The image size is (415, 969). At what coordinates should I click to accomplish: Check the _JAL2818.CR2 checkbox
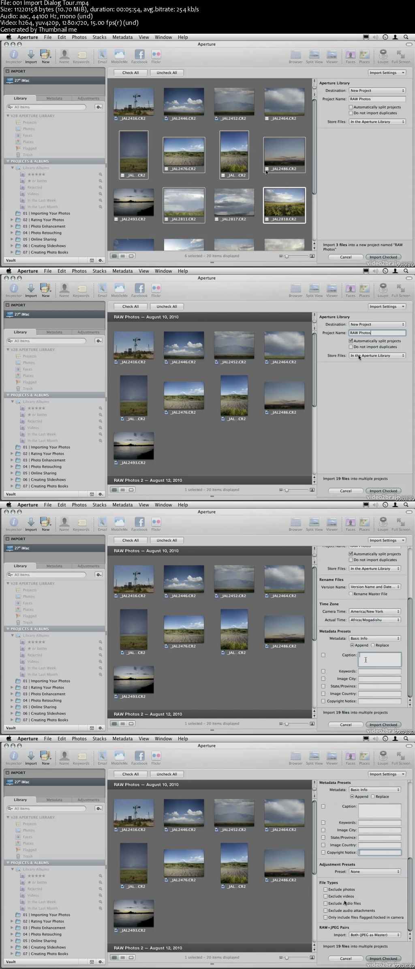pyautogui.click(x=267, y=219)
